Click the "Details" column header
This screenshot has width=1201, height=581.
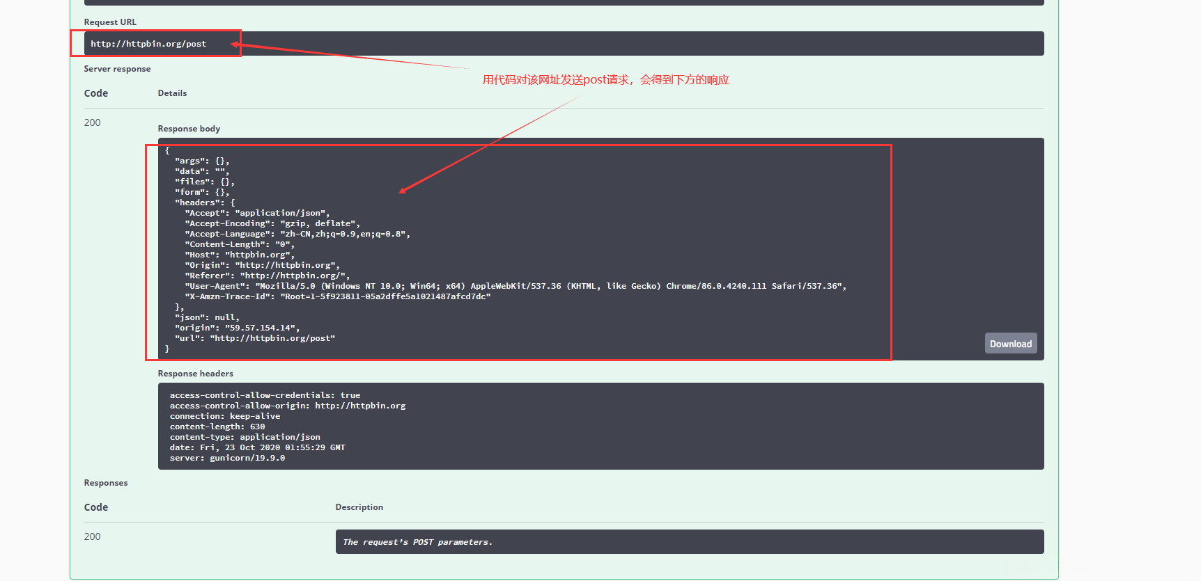click(x=172, y=93)
